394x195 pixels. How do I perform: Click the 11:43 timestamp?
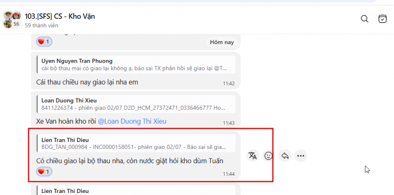(229, 123)
